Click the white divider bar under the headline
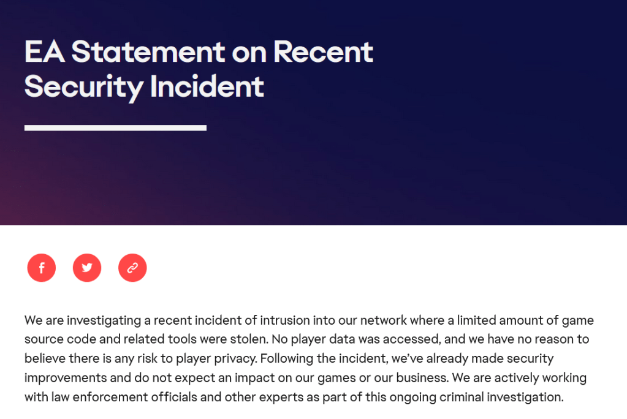This screenshot has height=419, width=627. pos(115,128)
